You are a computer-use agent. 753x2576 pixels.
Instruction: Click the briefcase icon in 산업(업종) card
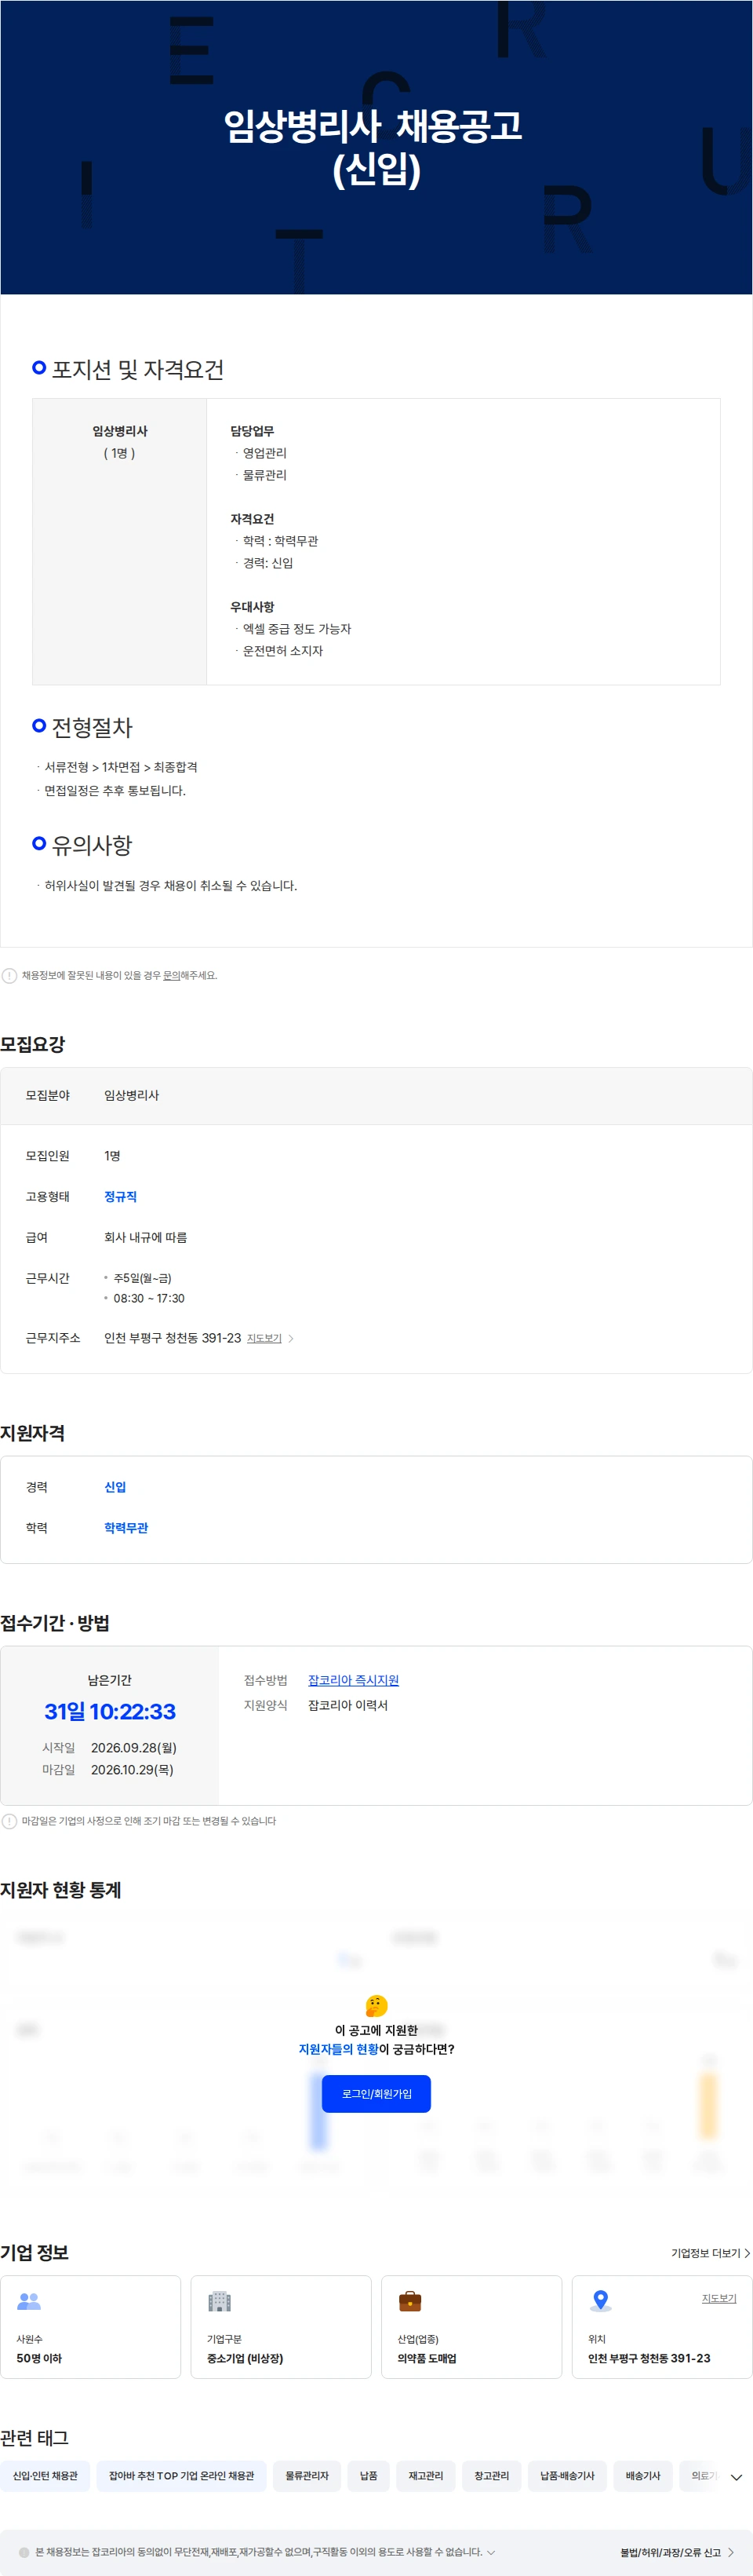pos(409,2301)
